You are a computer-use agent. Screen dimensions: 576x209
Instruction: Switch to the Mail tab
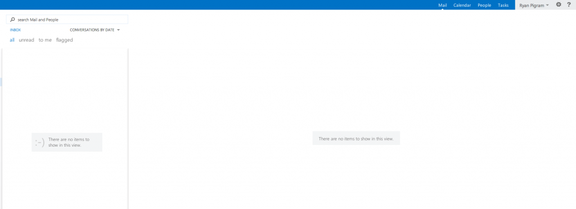pyautogui.click(x=442, y=5)
